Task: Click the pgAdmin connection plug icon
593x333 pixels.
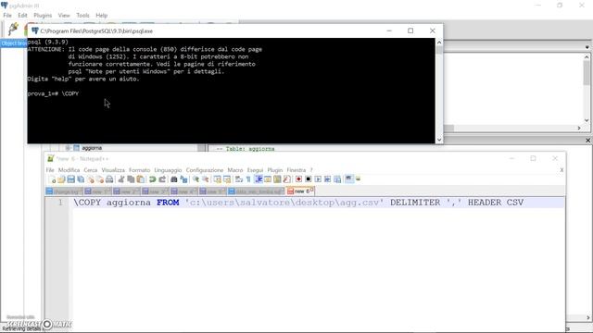Action: point(13,29)
